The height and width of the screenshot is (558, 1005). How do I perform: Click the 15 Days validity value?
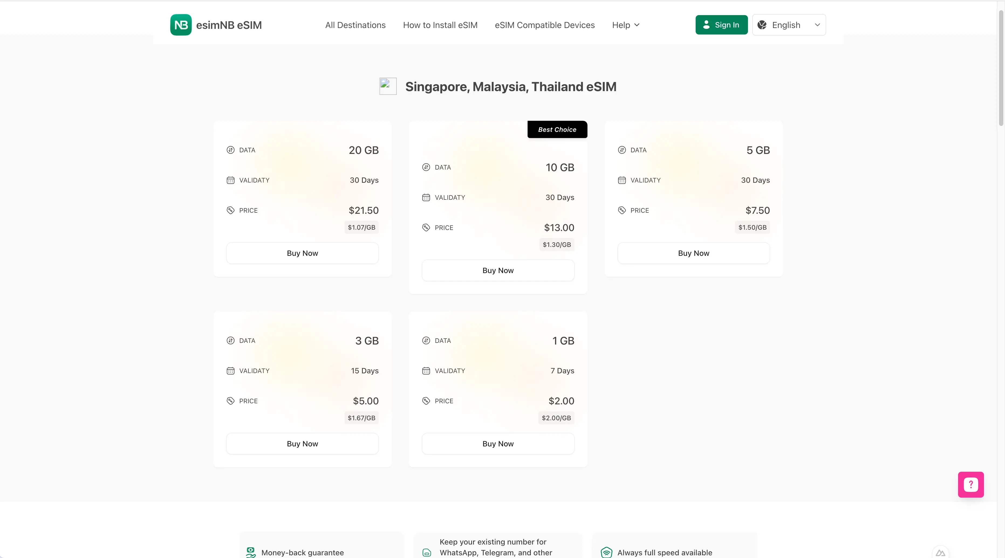point(364,371)
